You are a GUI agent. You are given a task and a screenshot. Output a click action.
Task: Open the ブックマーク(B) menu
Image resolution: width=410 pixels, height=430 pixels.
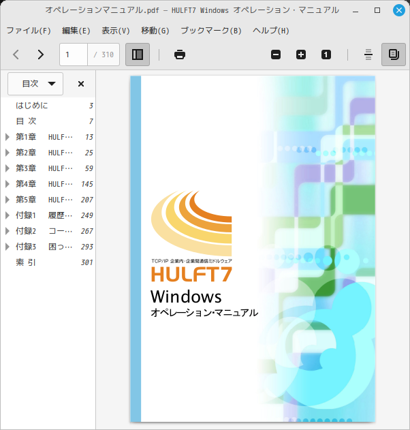click(211, 31)
